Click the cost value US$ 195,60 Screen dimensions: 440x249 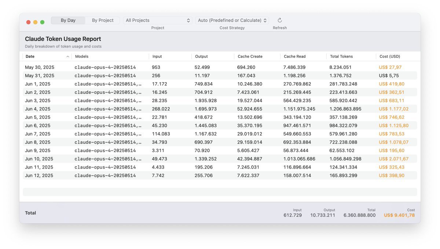pos(392,150)
